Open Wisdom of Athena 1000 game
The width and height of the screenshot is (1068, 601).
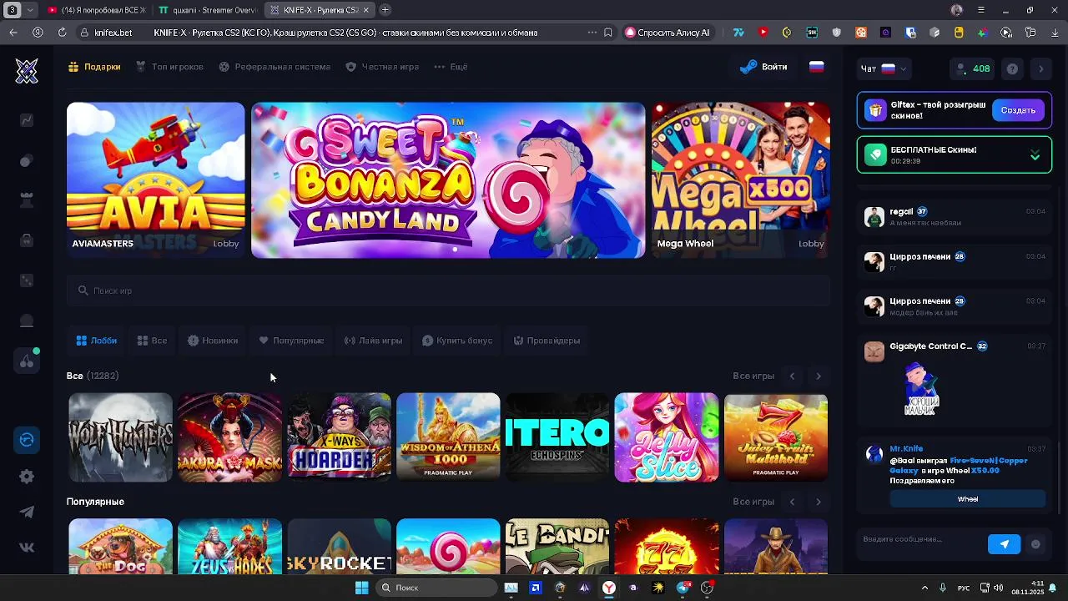(x=448, y=437)
